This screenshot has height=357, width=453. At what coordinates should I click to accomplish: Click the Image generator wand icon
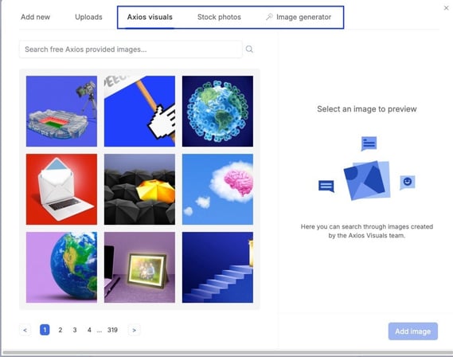[269, 17]
